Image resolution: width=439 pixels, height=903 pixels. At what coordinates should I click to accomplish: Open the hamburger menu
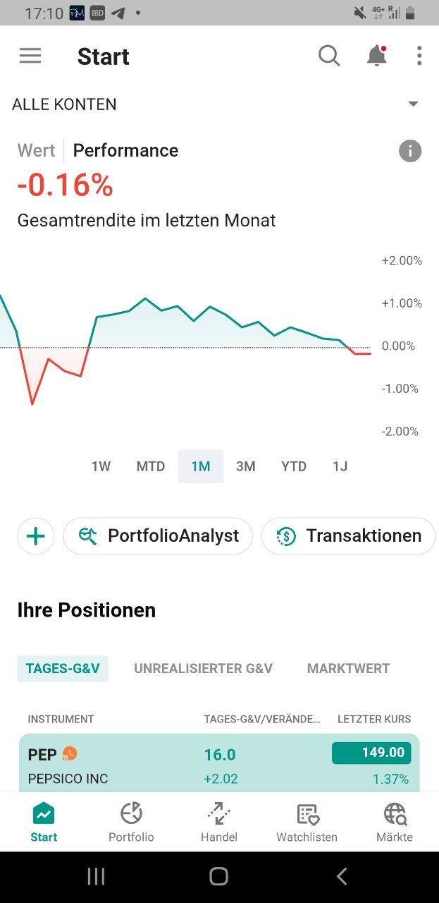[x=30, y=56]
